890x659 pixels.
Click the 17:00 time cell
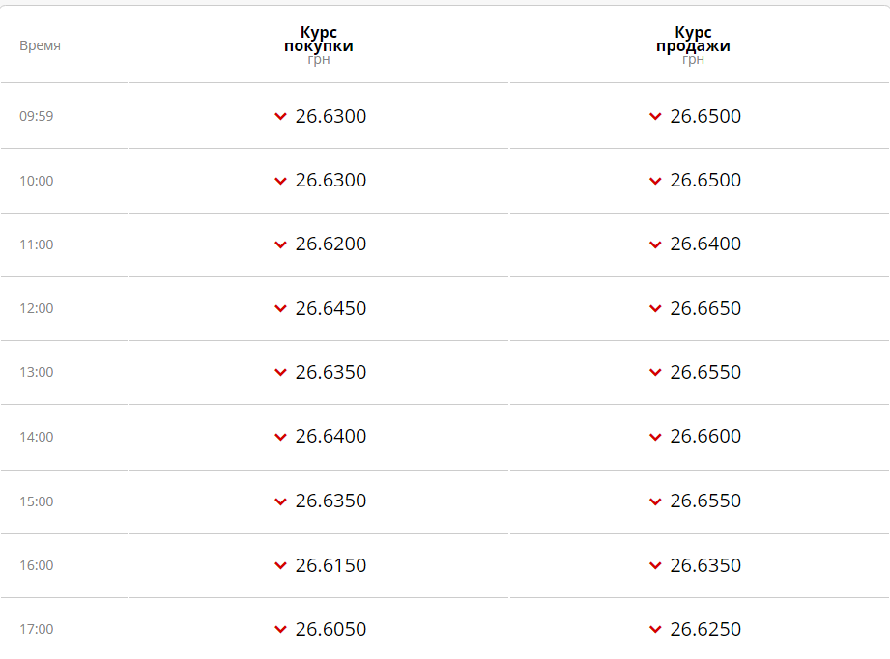coord(37,629)
